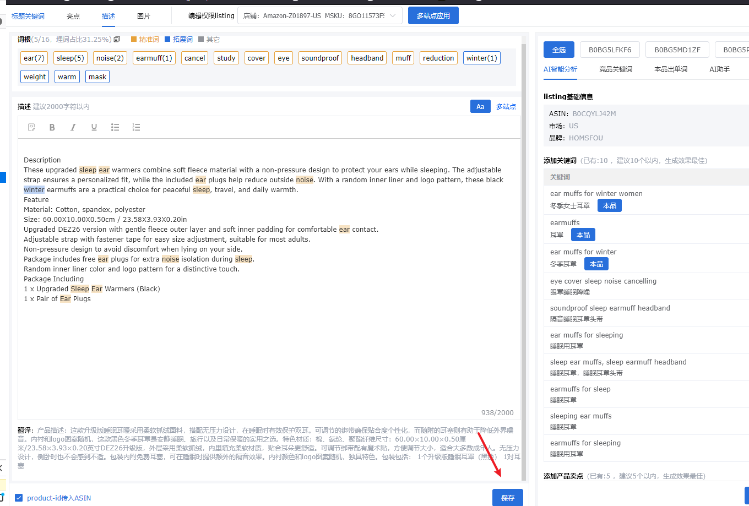The width and height of the screenshot is (749, 506).
Task: Toggle bold formatting in description editor
Action: point(52,127)
